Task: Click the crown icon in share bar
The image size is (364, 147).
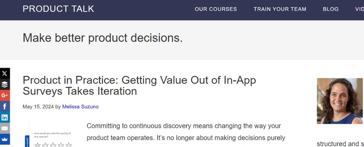Action: coord(5,139)
